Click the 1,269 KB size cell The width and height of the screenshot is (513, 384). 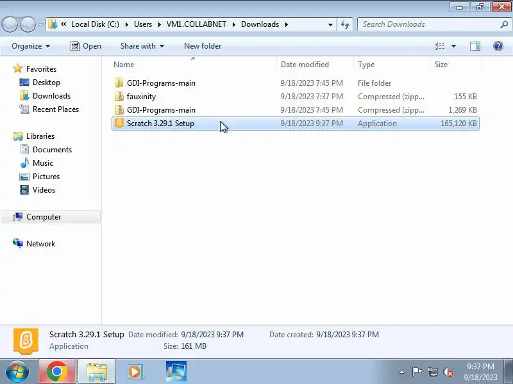(462, 109)
